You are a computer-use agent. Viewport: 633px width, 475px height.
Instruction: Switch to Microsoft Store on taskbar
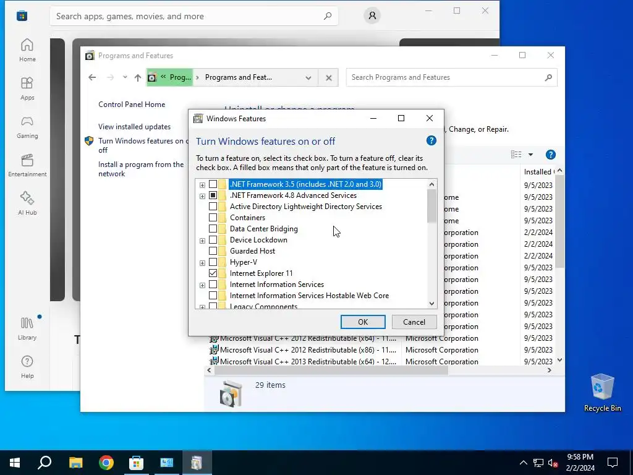coord(136,463)
